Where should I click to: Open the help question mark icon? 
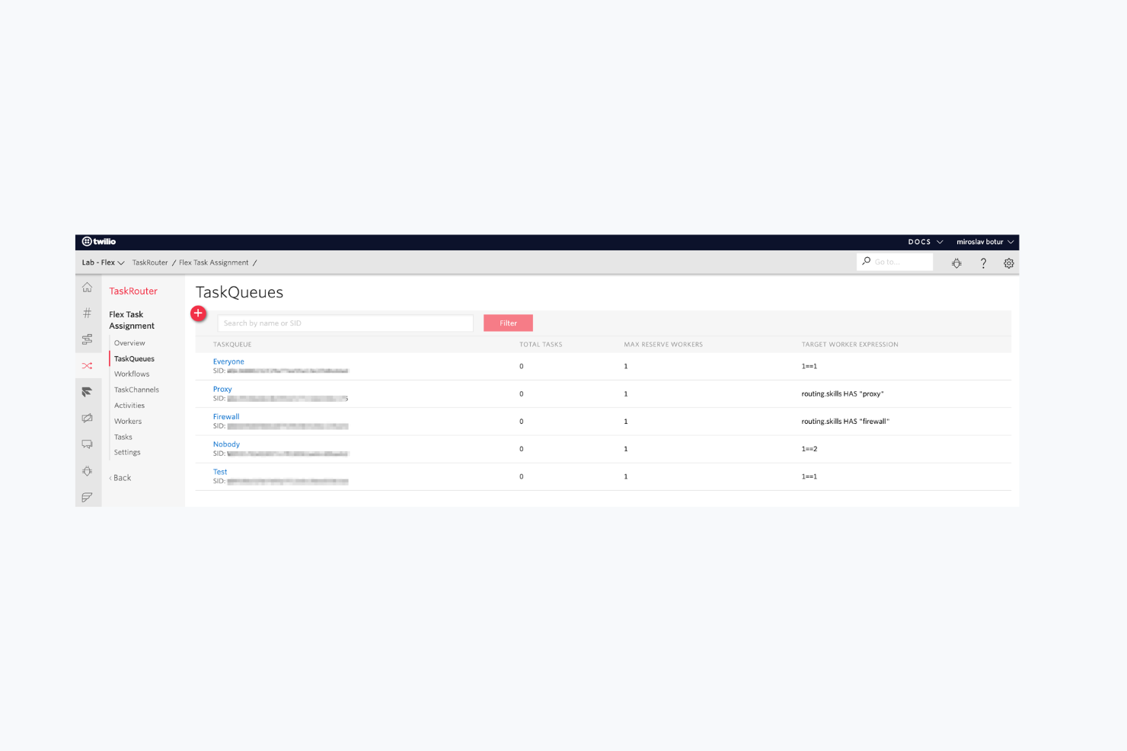click(983, 263)
